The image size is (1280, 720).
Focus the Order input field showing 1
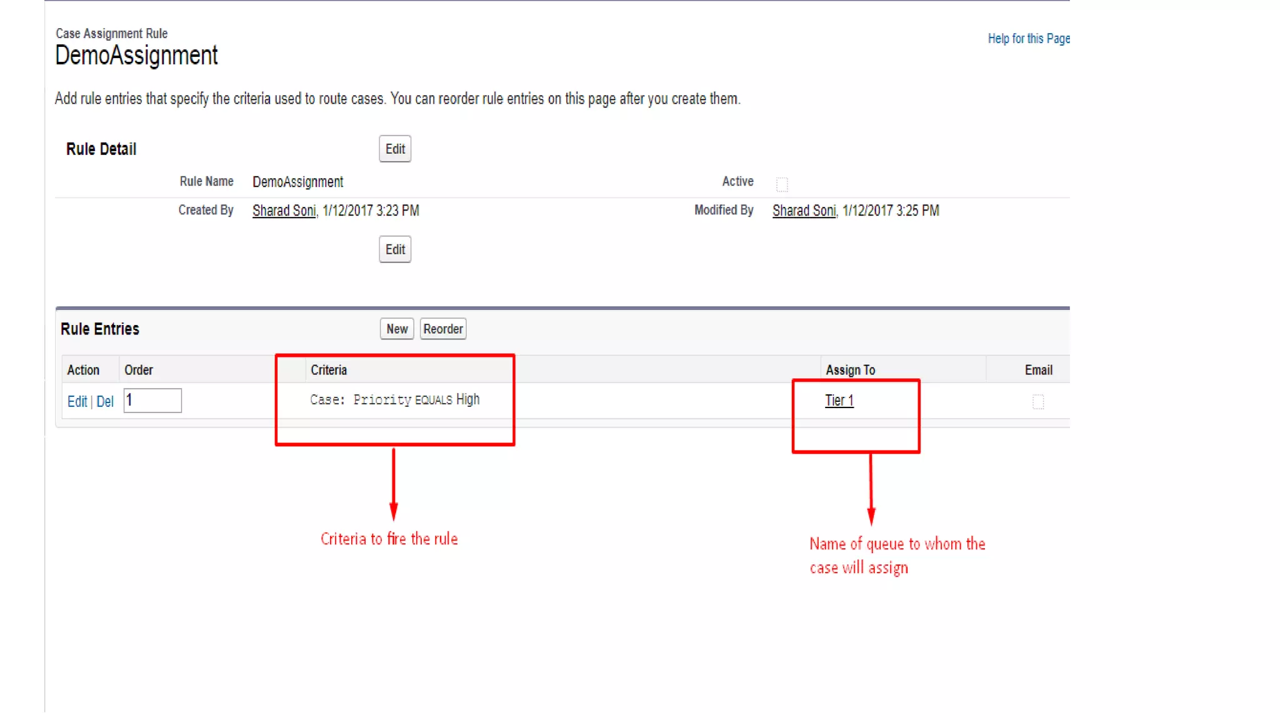pos(152,401)
